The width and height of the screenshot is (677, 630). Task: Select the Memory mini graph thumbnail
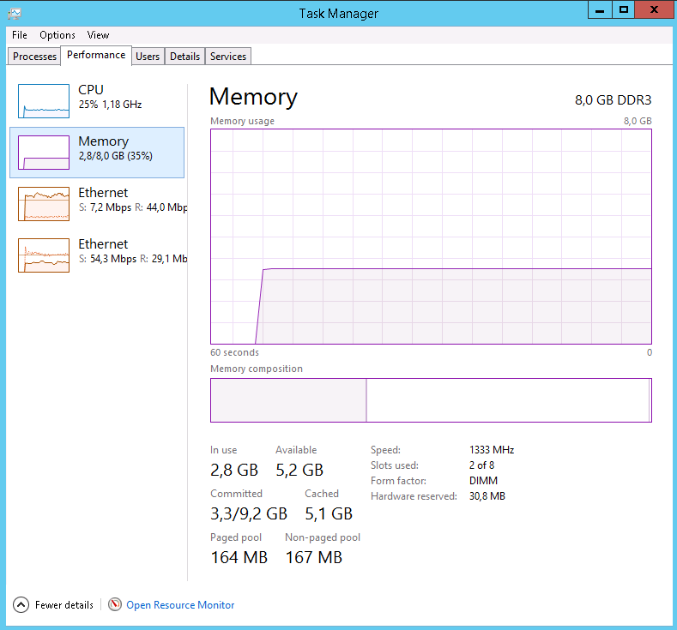[x=44, y=153]
